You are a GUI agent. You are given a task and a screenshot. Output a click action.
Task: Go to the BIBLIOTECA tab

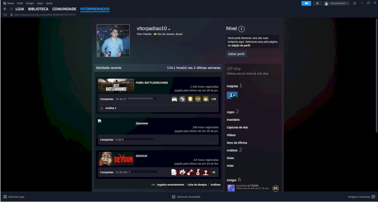[x=38, y=9]
